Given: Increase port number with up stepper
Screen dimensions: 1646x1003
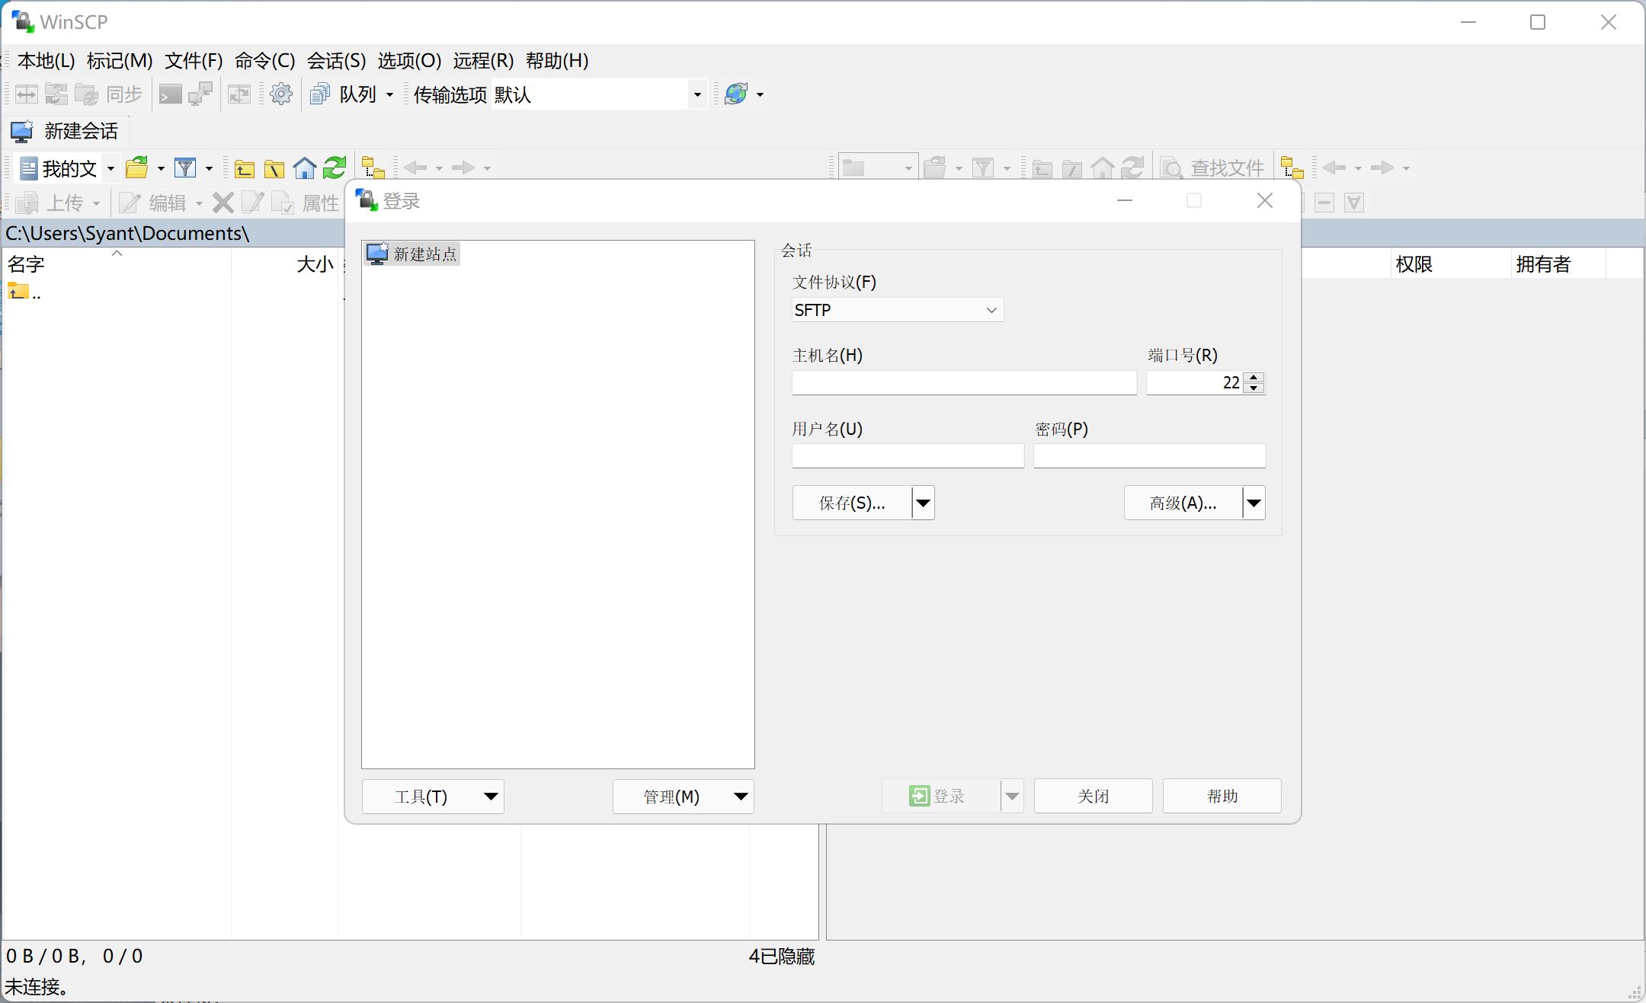Looking at the screenshot, I should pyautogui.click(x=1254, y=377).
